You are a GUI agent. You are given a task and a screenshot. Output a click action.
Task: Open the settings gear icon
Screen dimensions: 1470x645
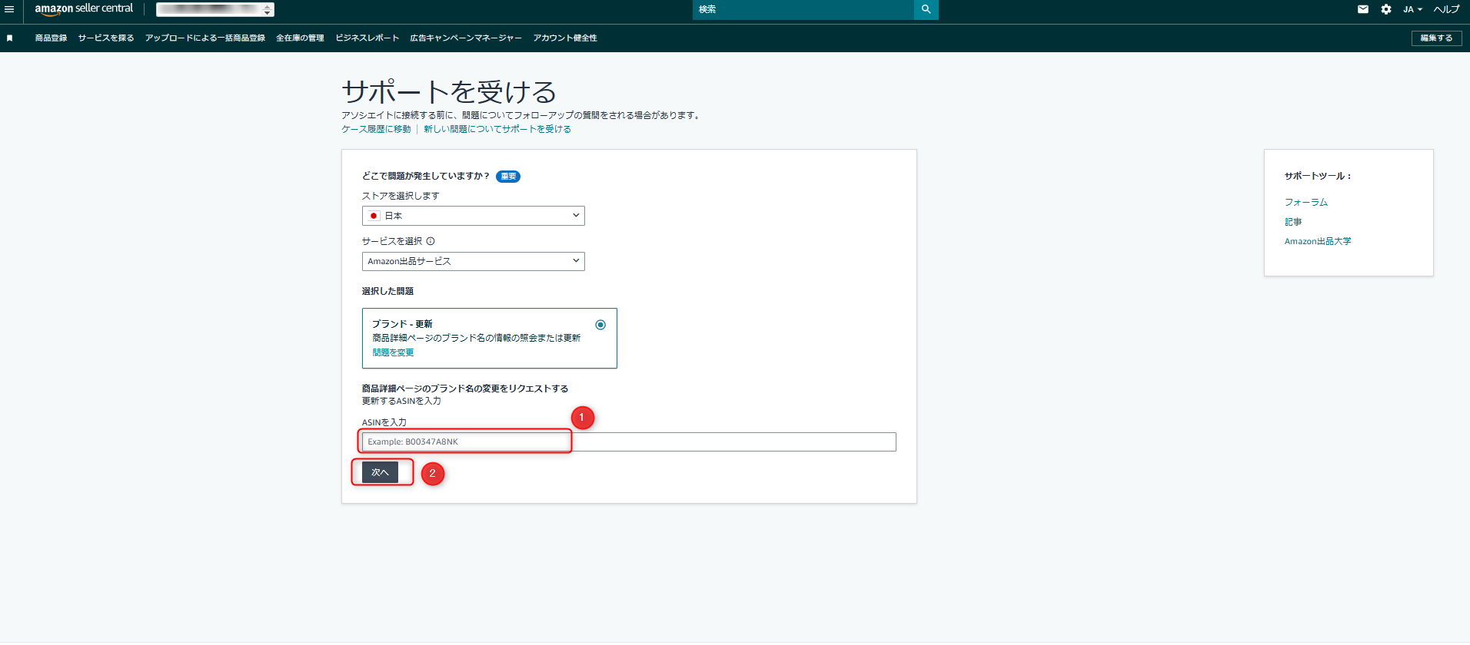1386,9
